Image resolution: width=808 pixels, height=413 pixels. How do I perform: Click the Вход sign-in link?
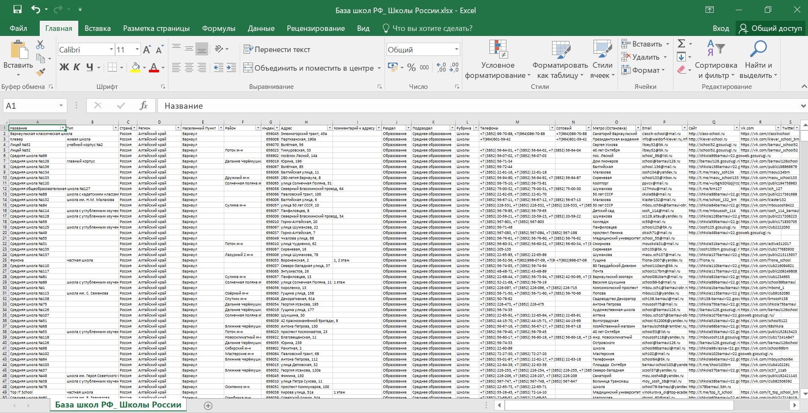pos(720,28)
